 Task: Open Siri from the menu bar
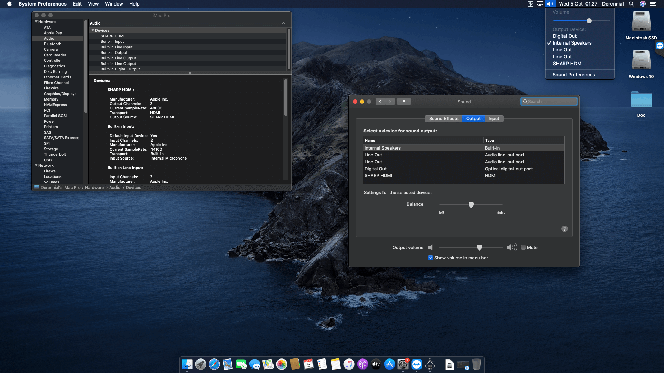[643, 4]
